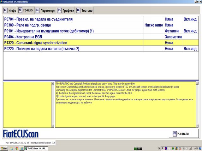Viewport: 202px width, 151px height.
Task: Click the FiatECUScan 3.4.2 taskbar button
Action: click(x=36, y=148)
